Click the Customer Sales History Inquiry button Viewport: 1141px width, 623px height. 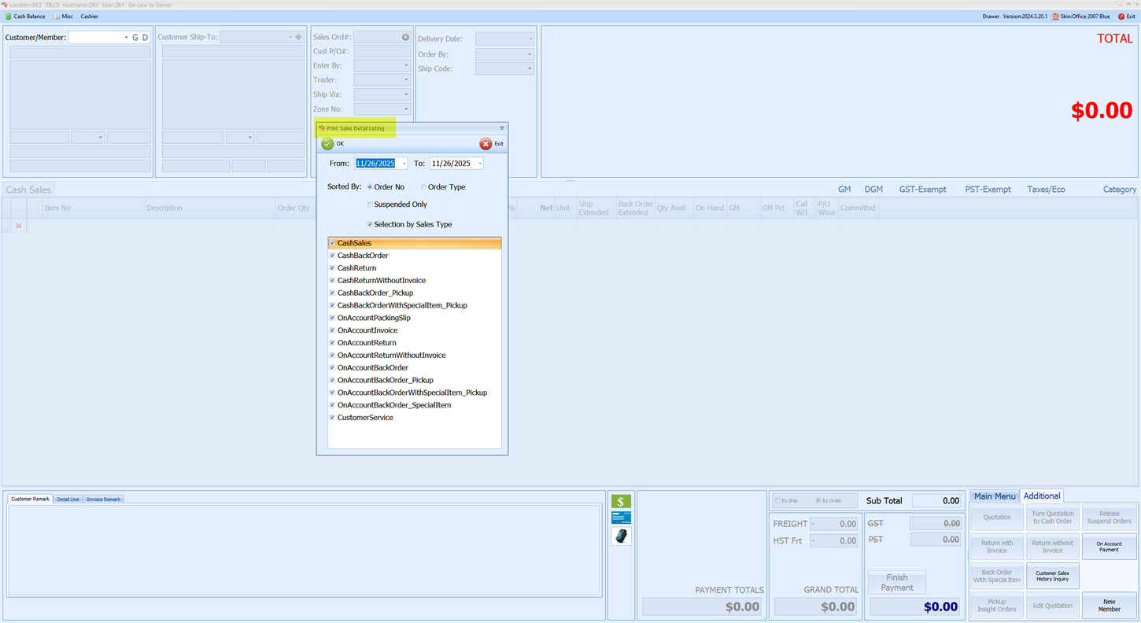coord(1052,577)
